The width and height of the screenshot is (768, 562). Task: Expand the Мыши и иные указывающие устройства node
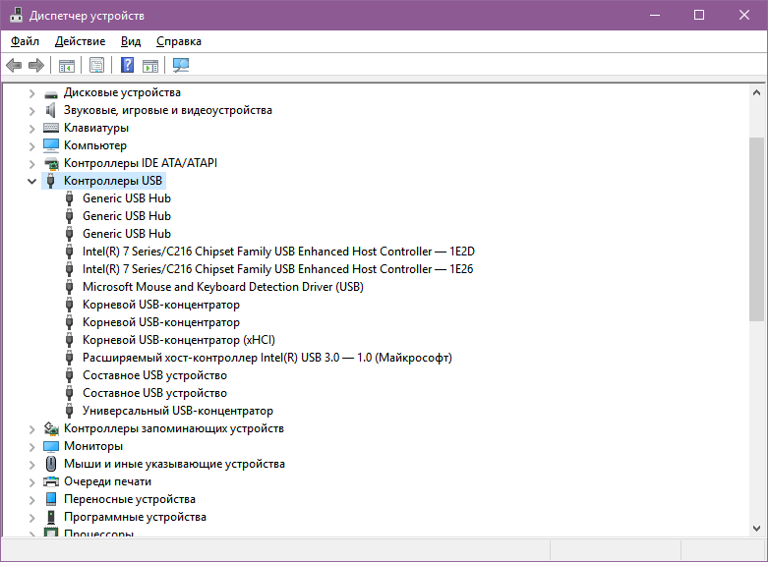coord(31,464)
